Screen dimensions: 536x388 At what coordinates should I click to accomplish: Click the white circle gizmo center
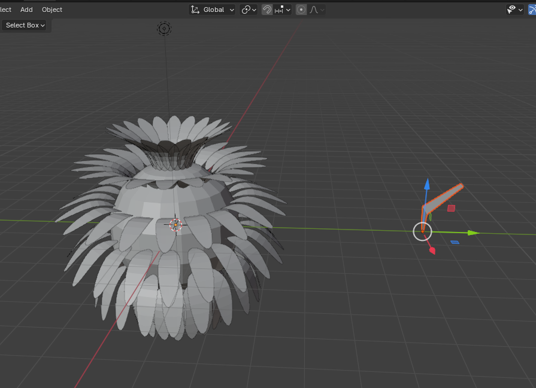[422, 231]
